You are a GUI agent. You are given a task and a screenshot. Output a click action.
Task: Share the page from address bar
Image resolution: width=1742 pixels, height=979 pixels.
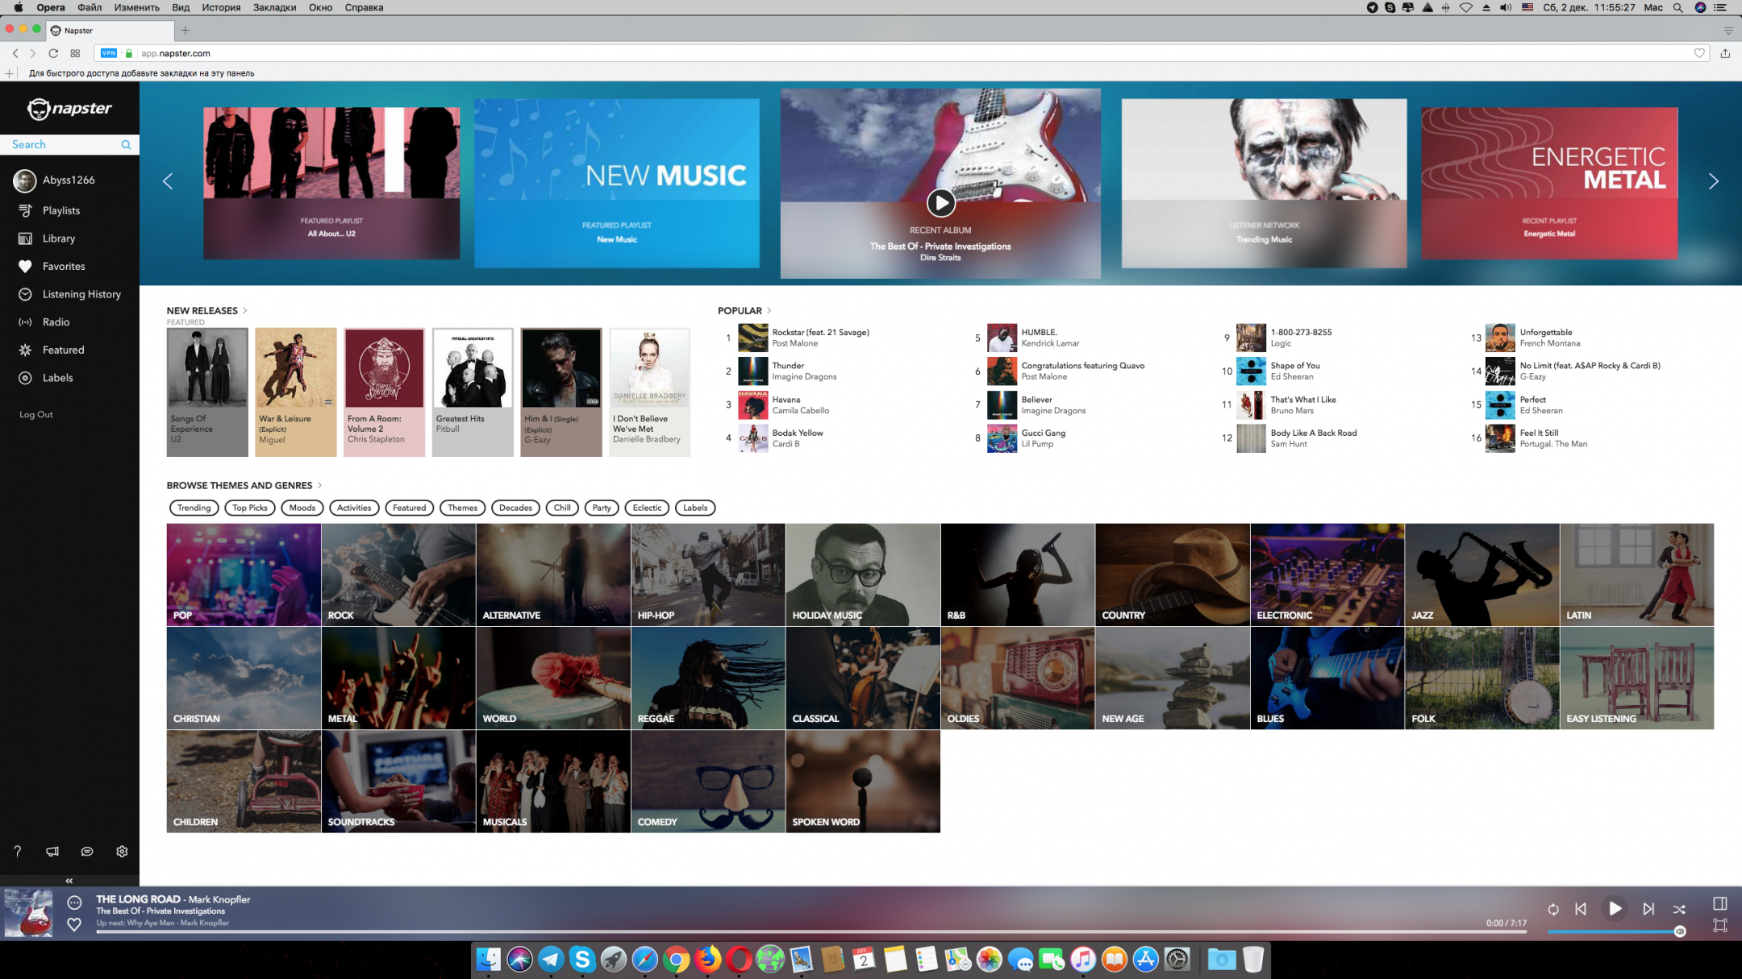pos(1725,53)
